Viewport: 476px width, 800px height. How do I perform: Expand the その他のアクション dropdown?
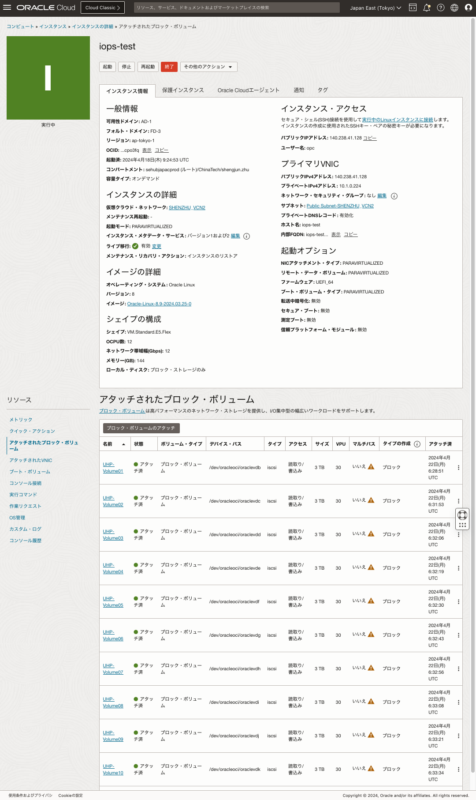(209, 67)
